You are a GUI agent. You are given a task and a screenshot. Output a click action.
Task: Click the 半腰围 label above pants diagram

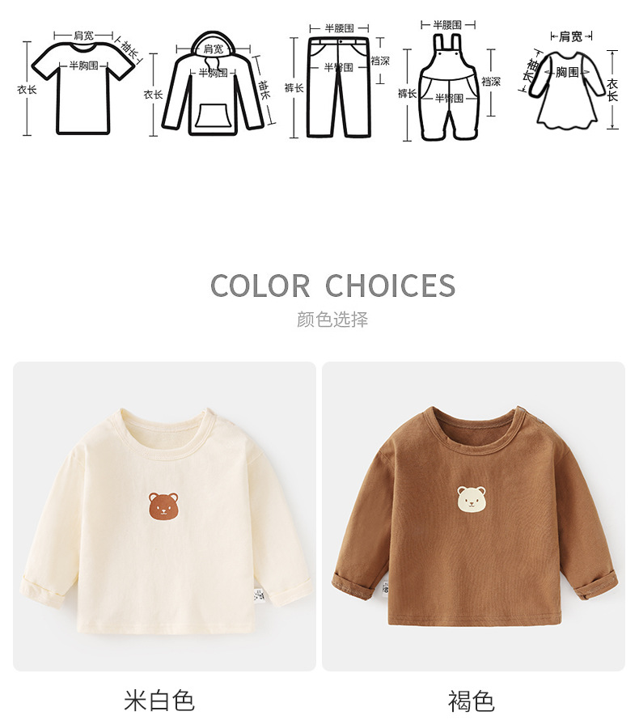coord(340,28)
